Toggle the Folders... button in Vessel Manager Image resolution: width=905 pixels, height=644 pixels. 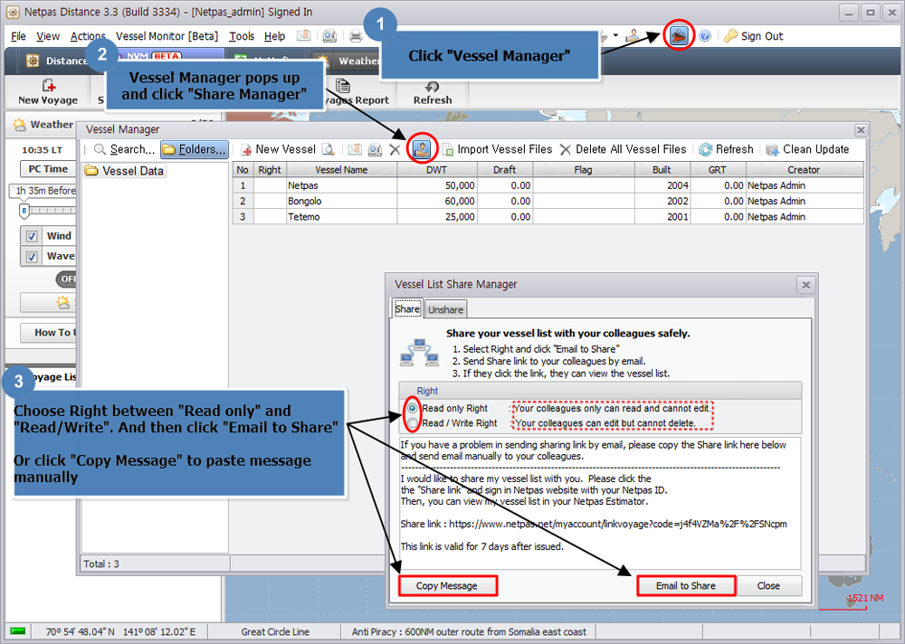(194, 149)
